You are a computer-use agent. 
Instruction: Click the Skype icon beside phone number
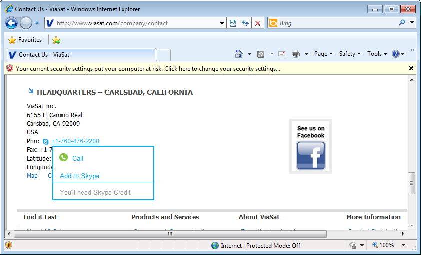[x=46, y=142]
